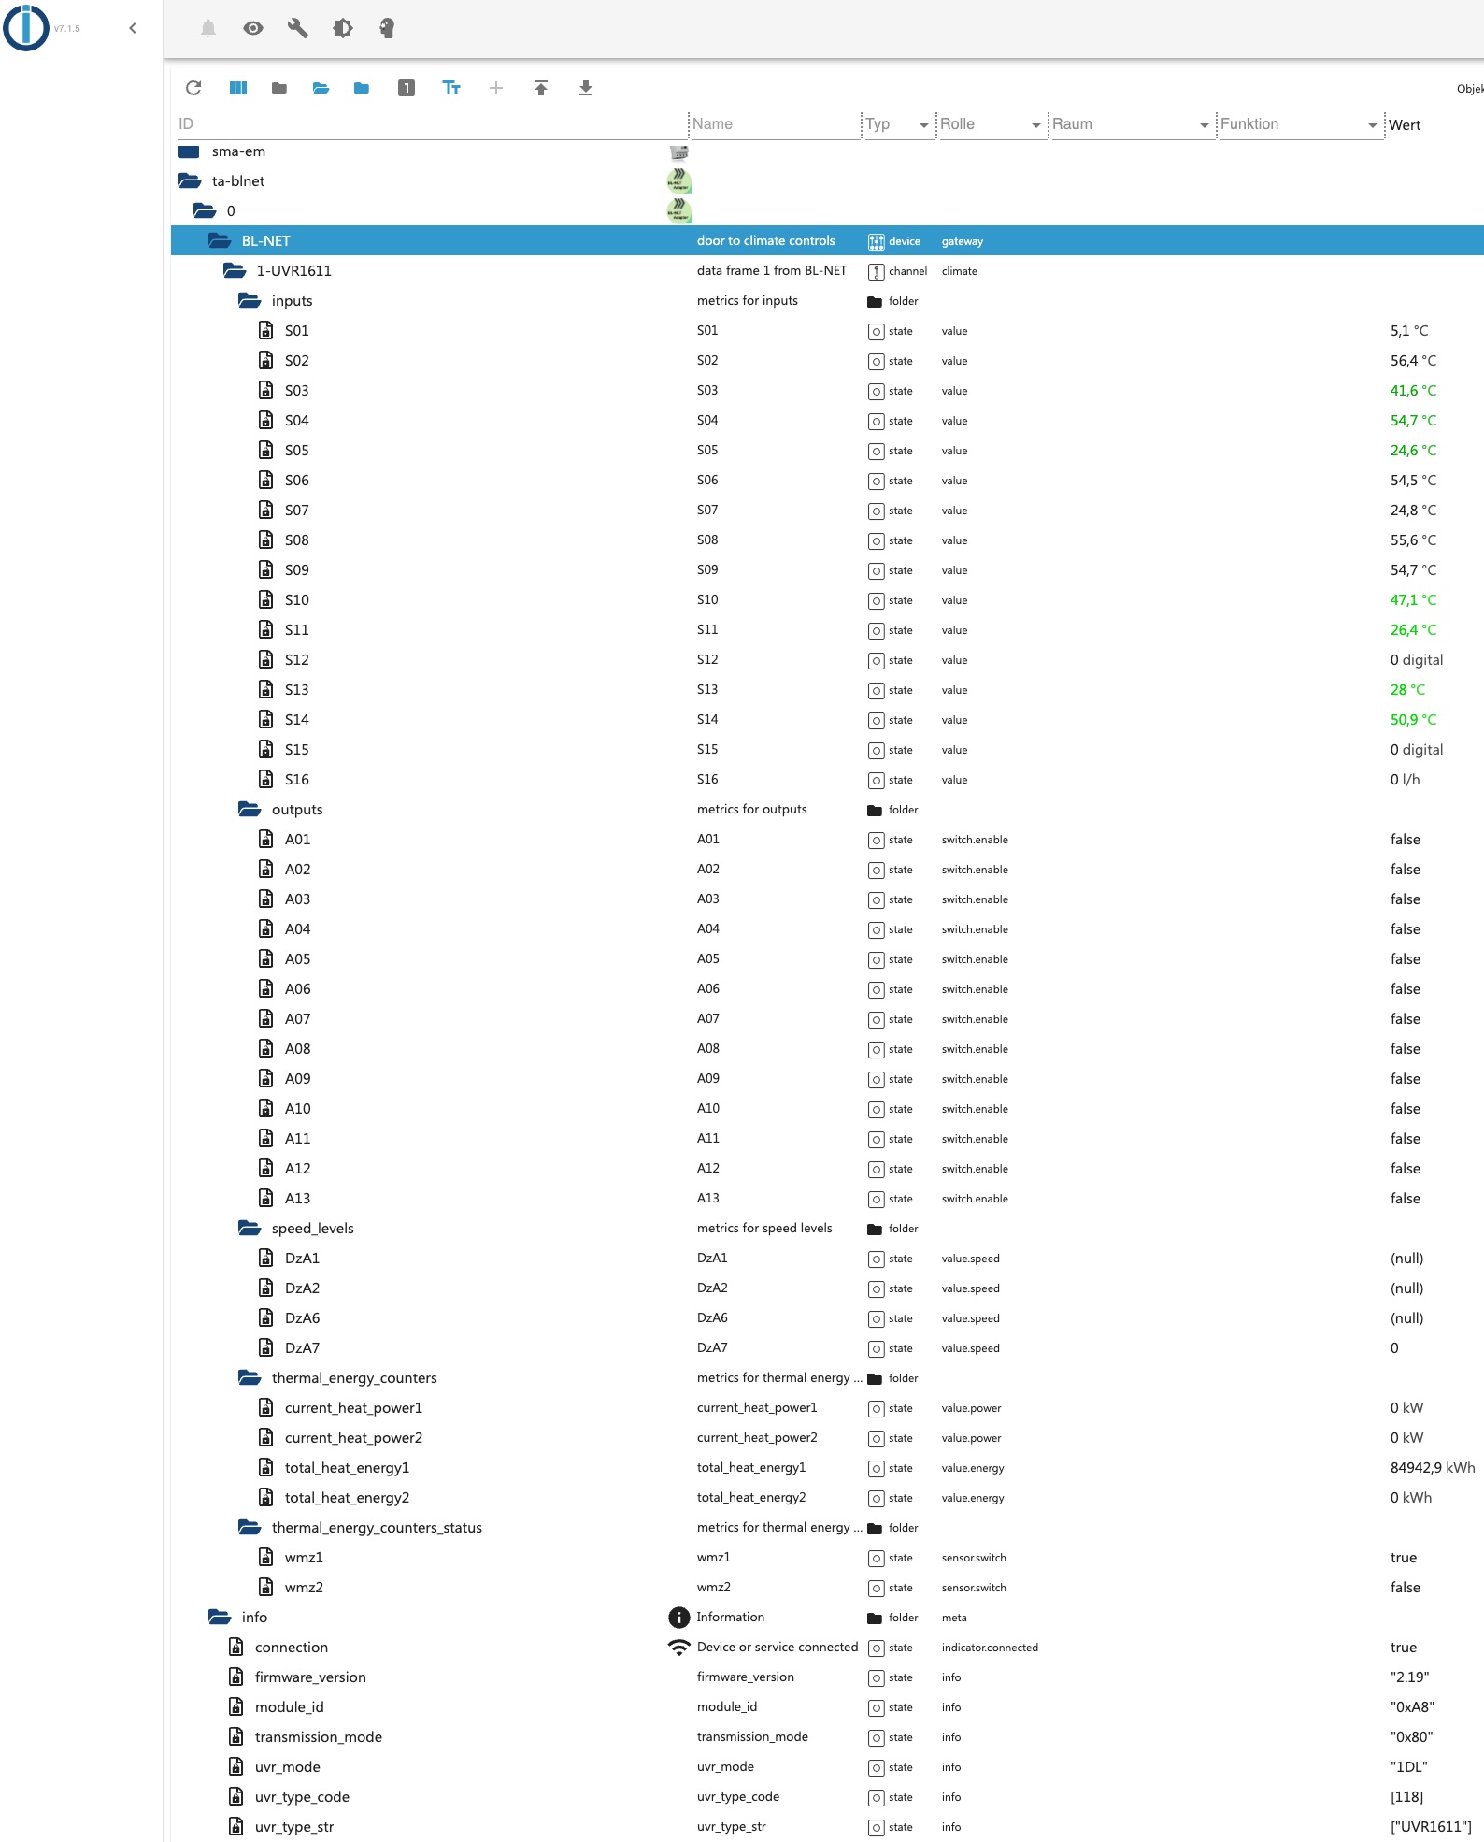Collapse thermal_energy_counters_status folder
Image resolution: width=1484 pixels, height=1842 pixels.
coord(250,1528)
